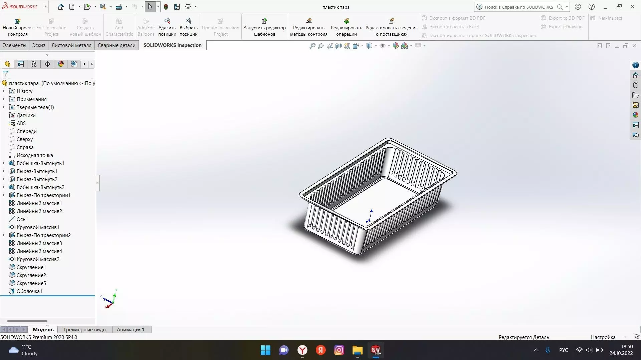Switch to PropertyManager tab icon
The width and height of the screenshot is (641, 360).
[x=21, y=64]
